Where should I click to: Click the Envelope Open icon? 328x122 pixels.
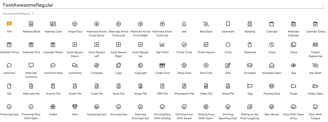tap(272, 65)
